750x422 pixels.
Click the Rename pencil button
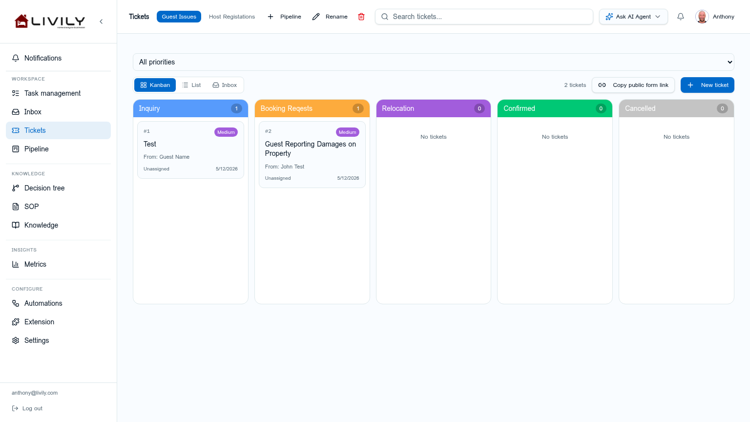point(330,17)
